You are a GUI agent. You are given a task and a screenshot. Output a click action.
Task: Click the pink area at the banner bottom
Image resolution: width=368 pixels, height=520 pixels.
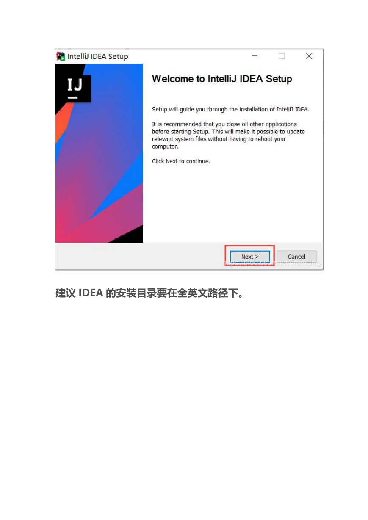85,229
